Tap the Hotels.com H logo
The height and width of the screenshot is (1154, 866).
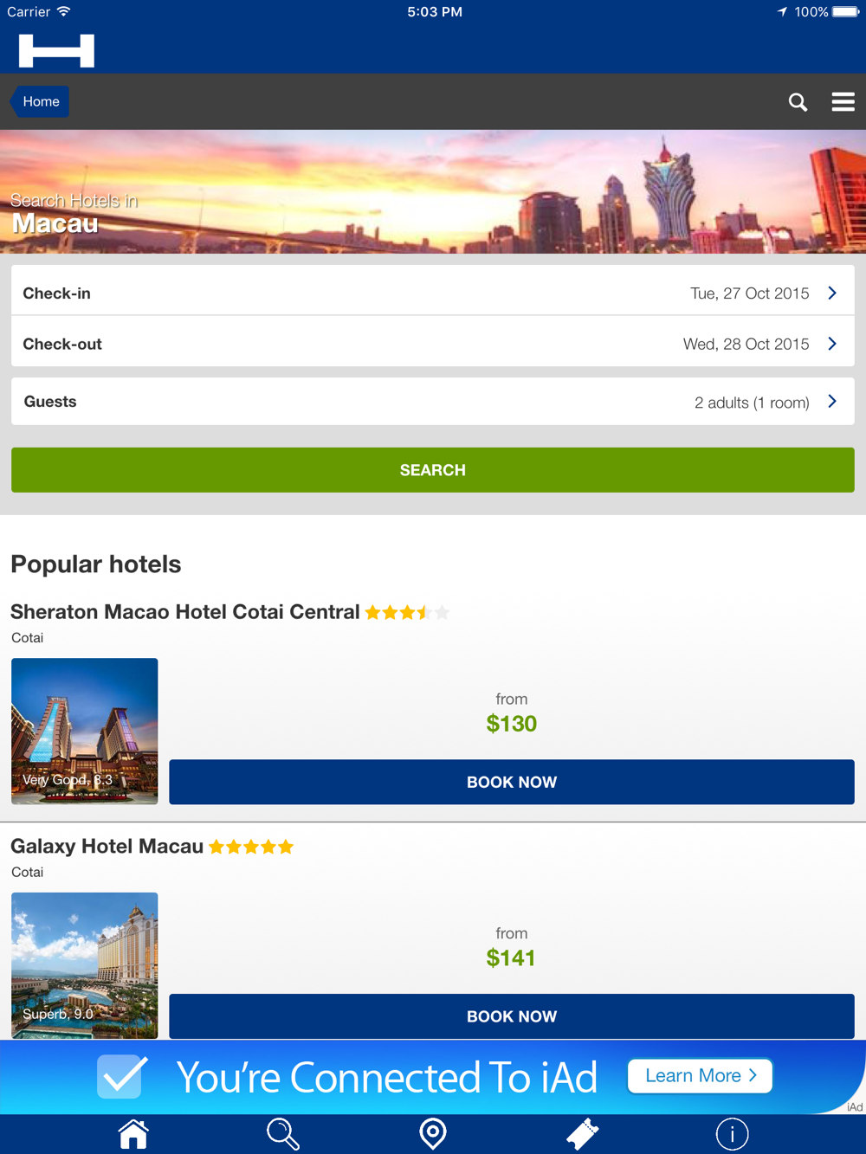click(56, 51)
